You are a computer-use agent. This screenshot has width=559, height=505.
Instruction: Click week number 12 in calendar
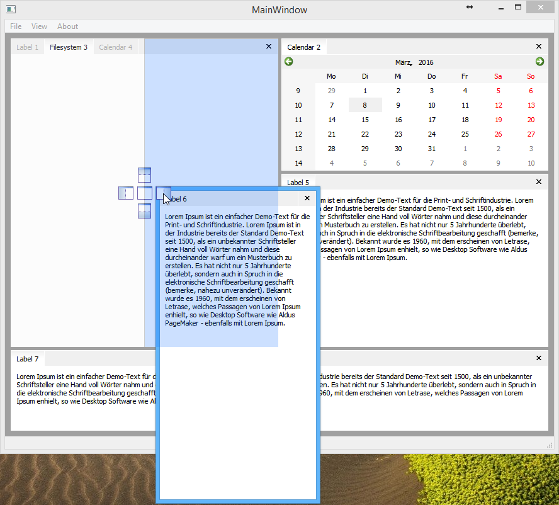pyautogui.click(x=298, y=134)
